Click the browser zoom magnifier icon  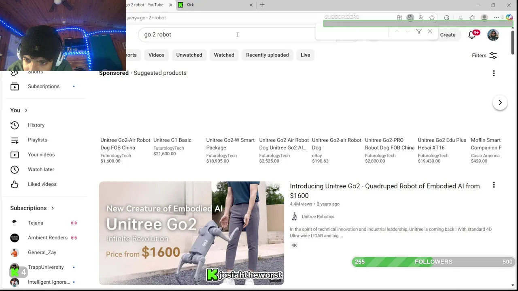(421, 18)
